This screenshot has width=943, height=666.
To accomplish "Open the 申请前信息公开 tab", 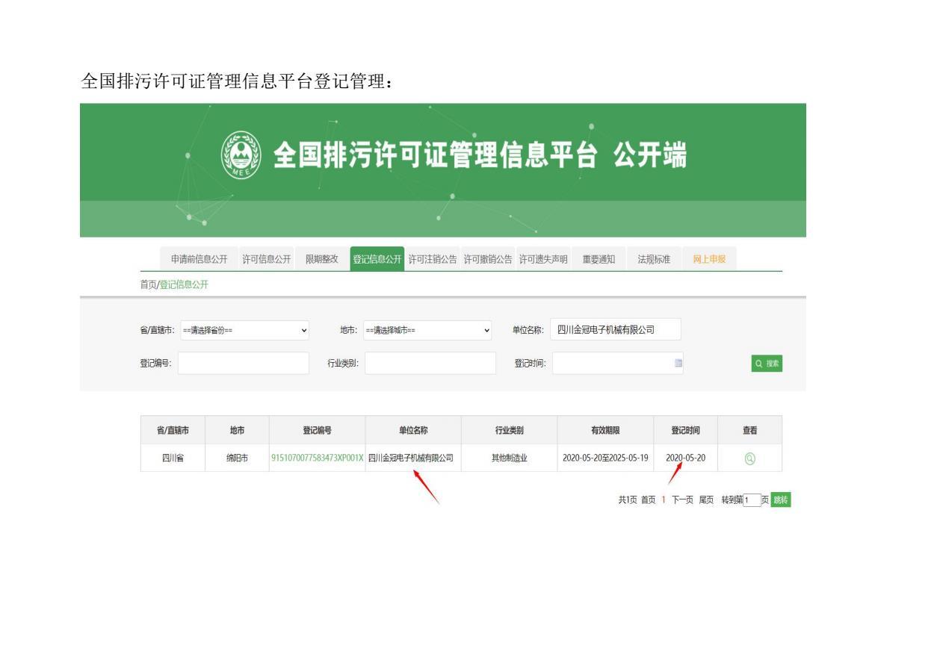I will tap(199, 259).
